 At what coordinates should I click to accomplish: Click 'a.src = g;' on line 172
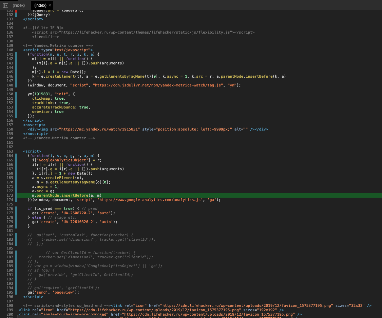(43, 191)
